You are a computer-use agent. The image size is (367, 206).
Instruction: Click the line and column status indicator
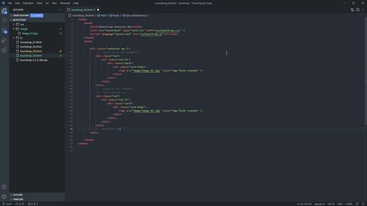click(304, 204)
